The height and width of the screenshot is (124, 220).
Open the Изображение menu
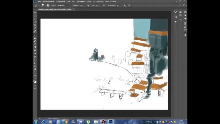tap(60, 1)
